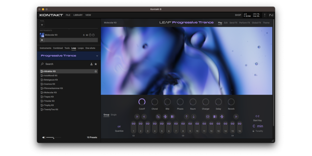Click the magnifier search icon
This screenshot has height=156, width=312.
(x=42, y=64)
